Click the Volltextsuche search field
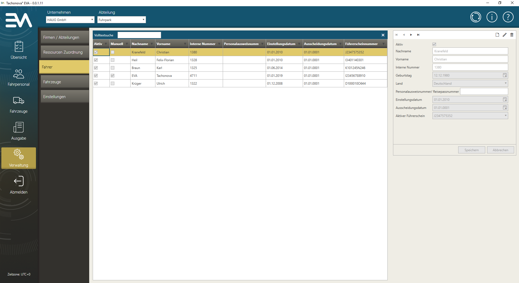 coord(139,35)
